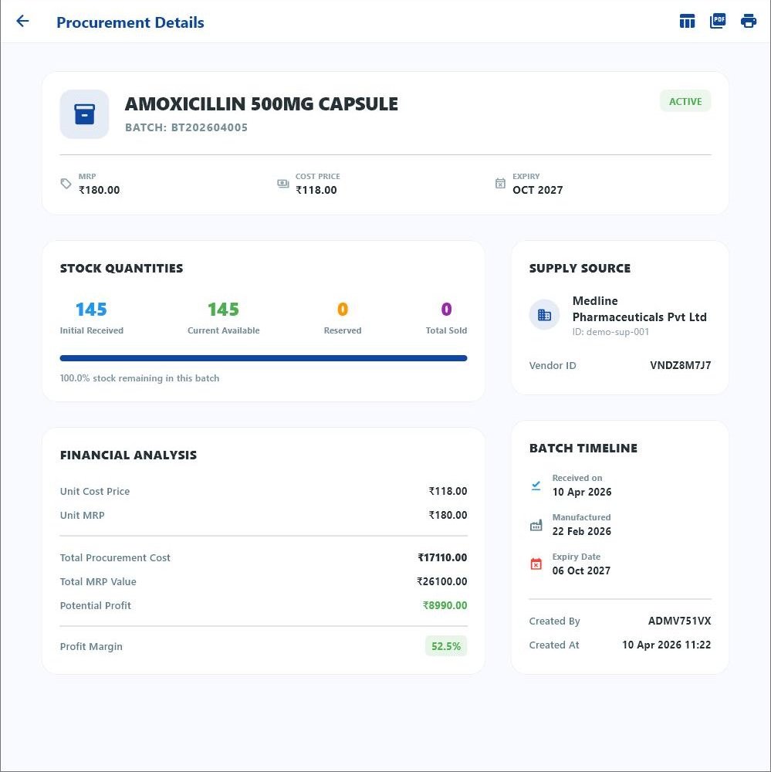Click the header COST PRICE ₹118.00 value

pyautogui.click(x=316, y=190)
